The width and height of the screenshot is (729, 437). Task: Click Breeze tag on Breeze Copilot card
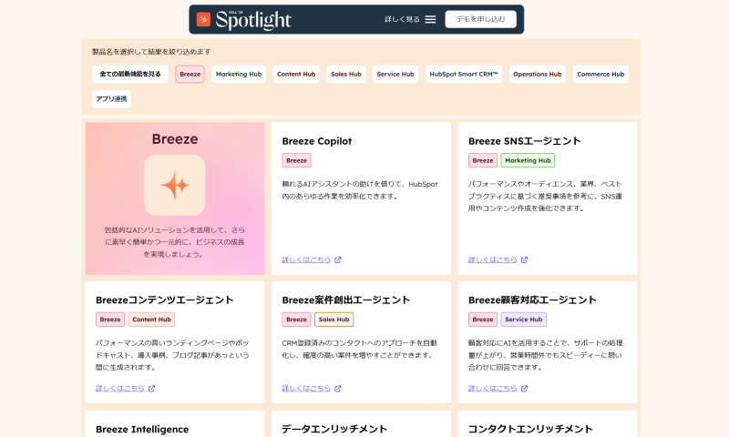pyautogui.click(x=297, y=160)
